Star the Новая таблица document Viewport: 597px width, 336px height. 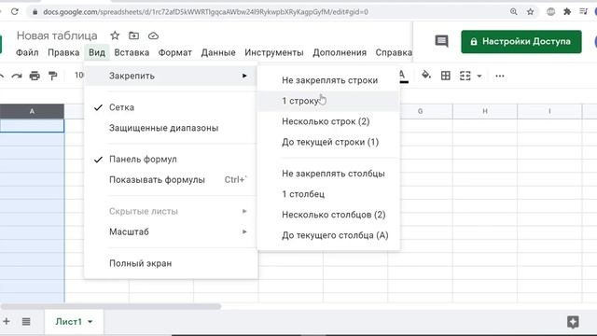coord(115,35)
